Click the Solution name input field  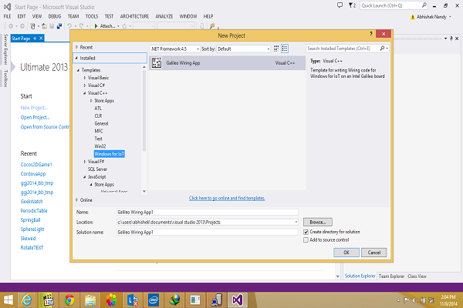click(x=208, y=232)
